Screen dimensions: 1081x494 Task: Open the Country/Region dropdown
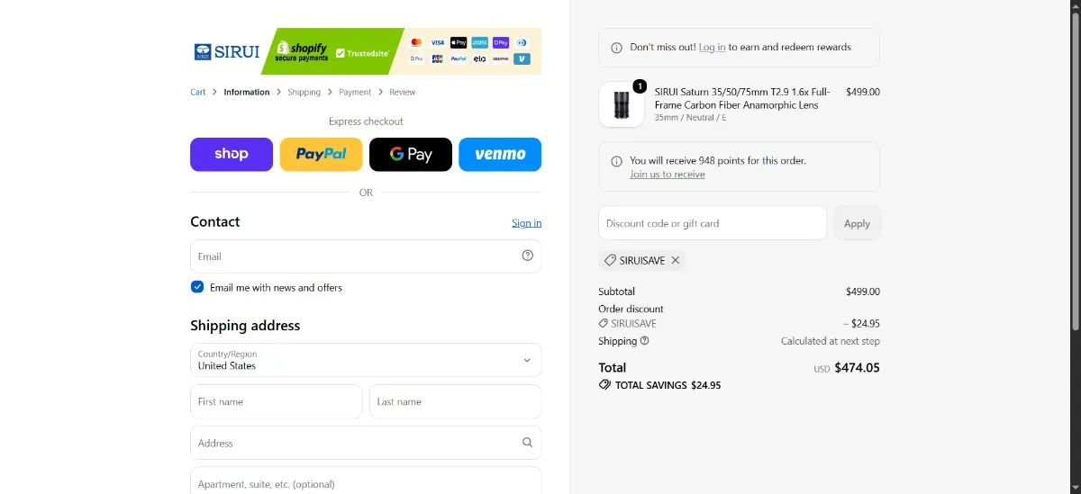[x=366, y=360]
